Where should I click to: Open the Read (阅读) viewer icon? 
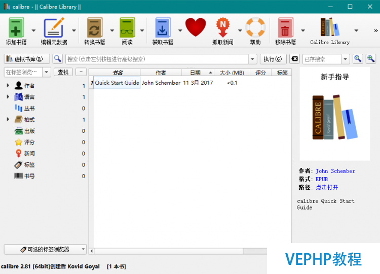click(x=127, y=28)
